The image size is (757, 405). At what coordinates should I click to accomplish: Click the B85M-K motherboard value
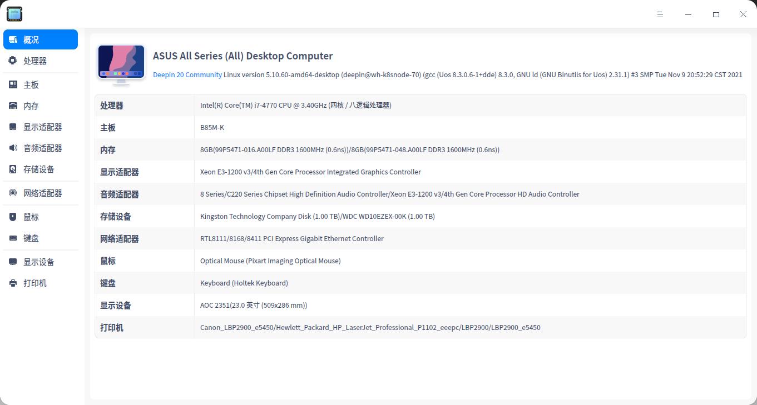tap(212, 127)
